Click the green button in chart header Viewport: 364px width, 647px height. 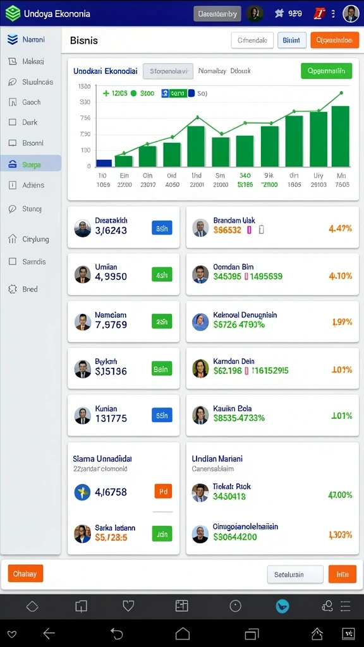click(x=327, y=71)
